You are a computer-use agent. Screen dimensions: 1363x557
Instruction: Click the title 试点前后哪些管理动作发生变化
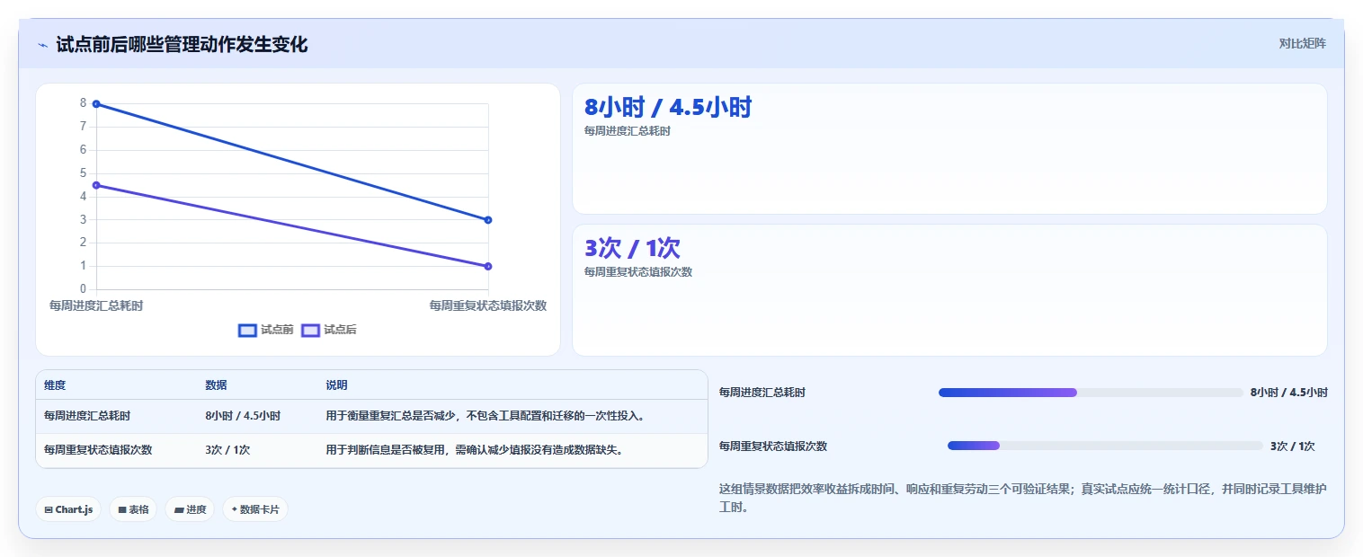coord(182,44)
